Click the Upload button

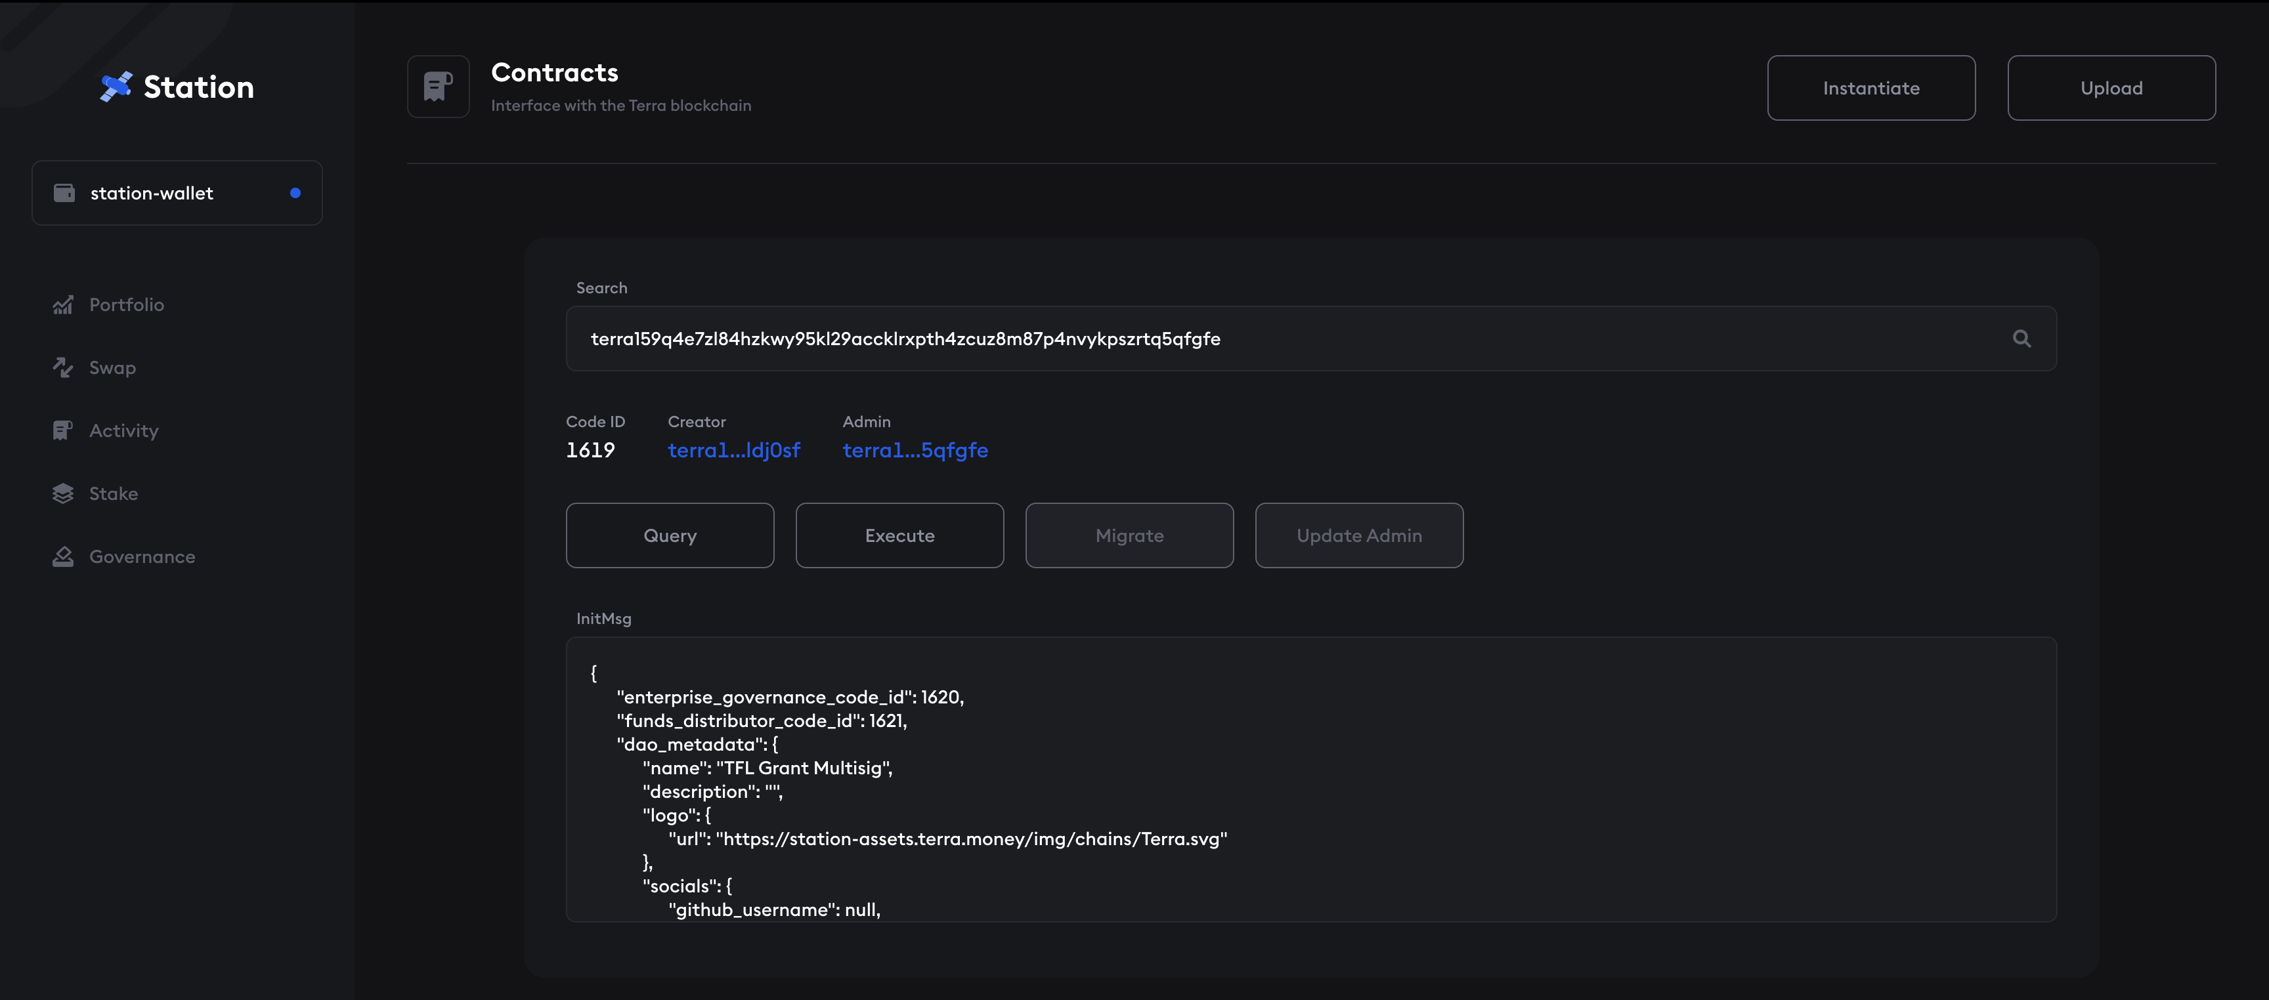click(x=2111, y=87)
